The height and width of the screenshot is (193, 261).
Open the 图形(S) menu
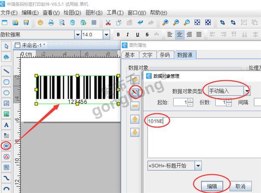(x=94, y=13)
